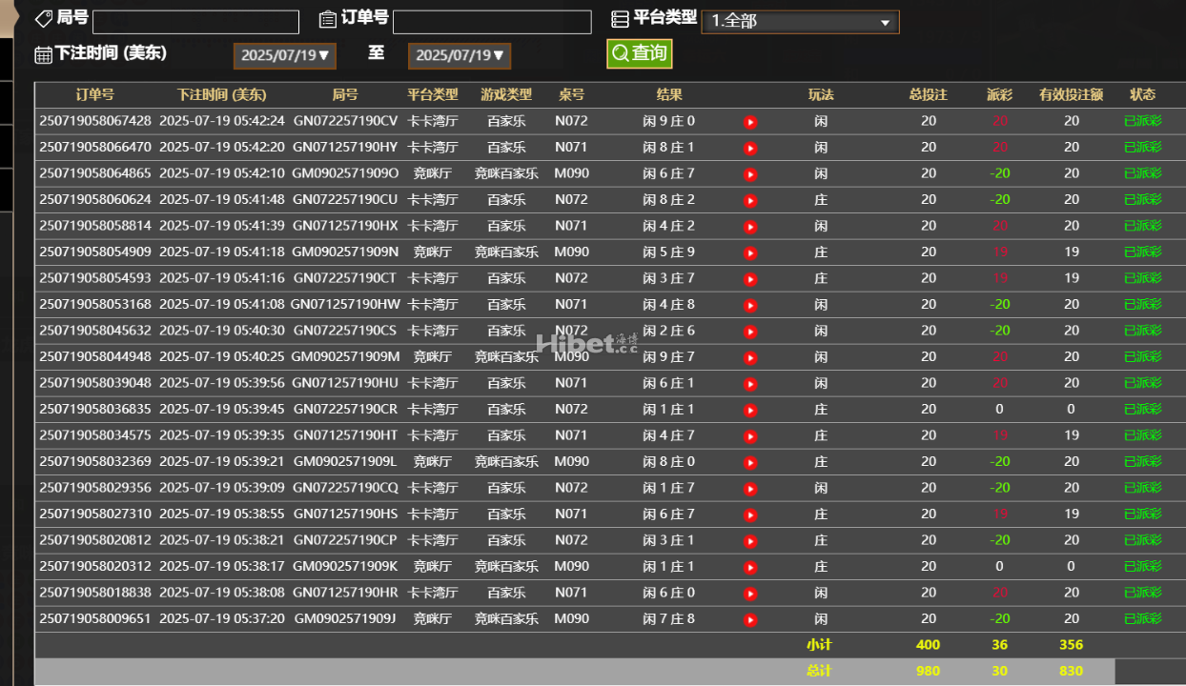Focus the 局号 input field

click(195, 22)
